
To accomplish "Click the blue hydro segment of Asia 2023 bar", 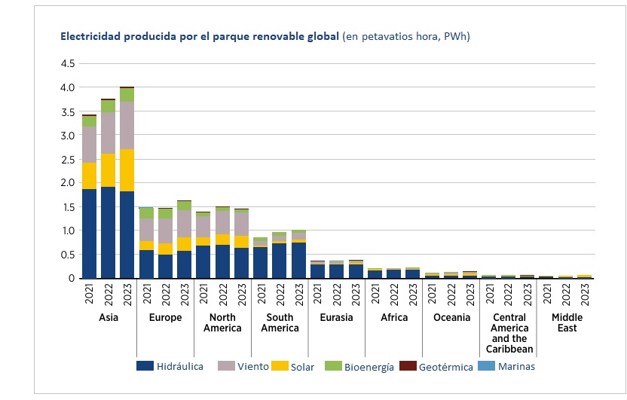I will 127,234.
